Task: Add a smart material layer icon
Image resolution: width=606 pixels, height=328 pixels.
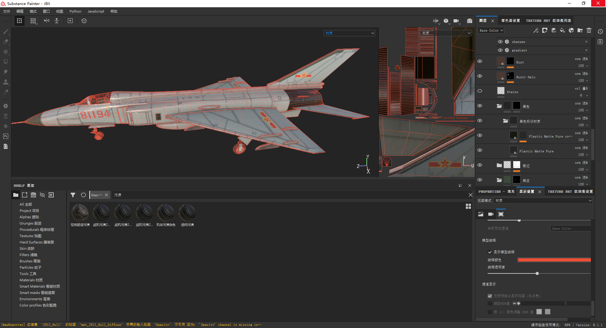Action: coord(571,31)
